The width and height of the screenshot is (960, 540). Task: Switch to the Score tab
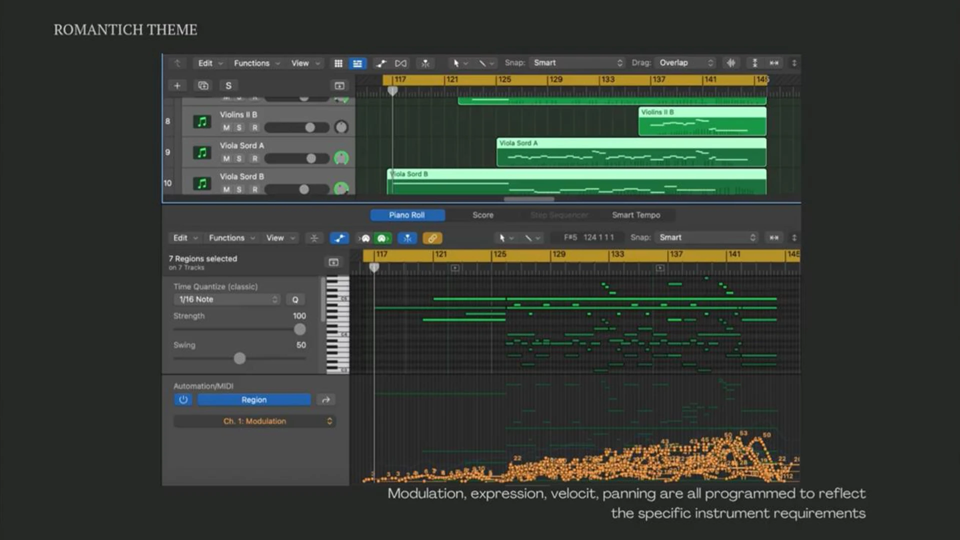(x=483, y=215)
